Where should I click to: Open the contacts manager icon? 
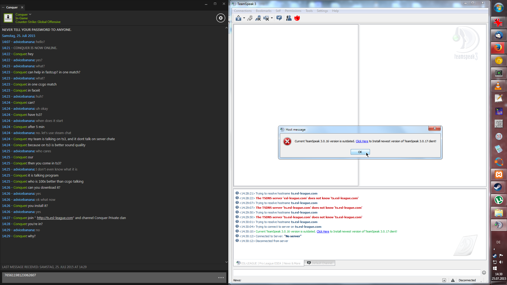click(289, 18)
